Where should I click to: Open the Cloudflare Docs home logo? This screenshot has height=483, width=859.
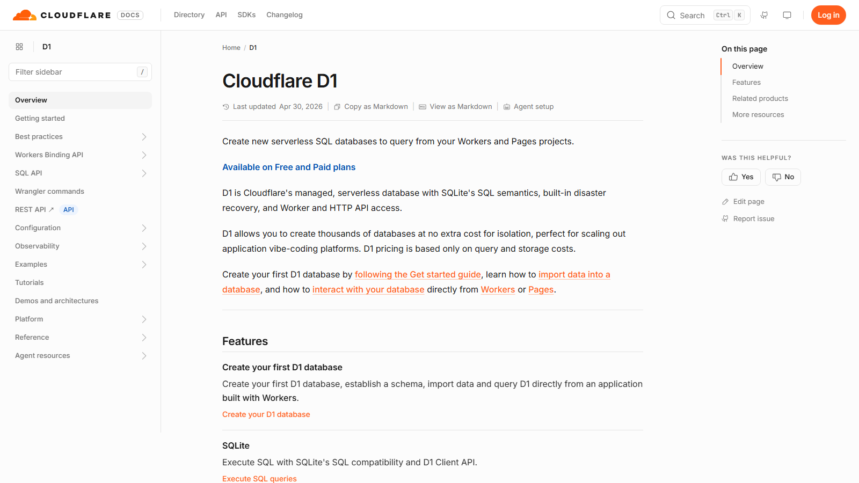(78, 15)
